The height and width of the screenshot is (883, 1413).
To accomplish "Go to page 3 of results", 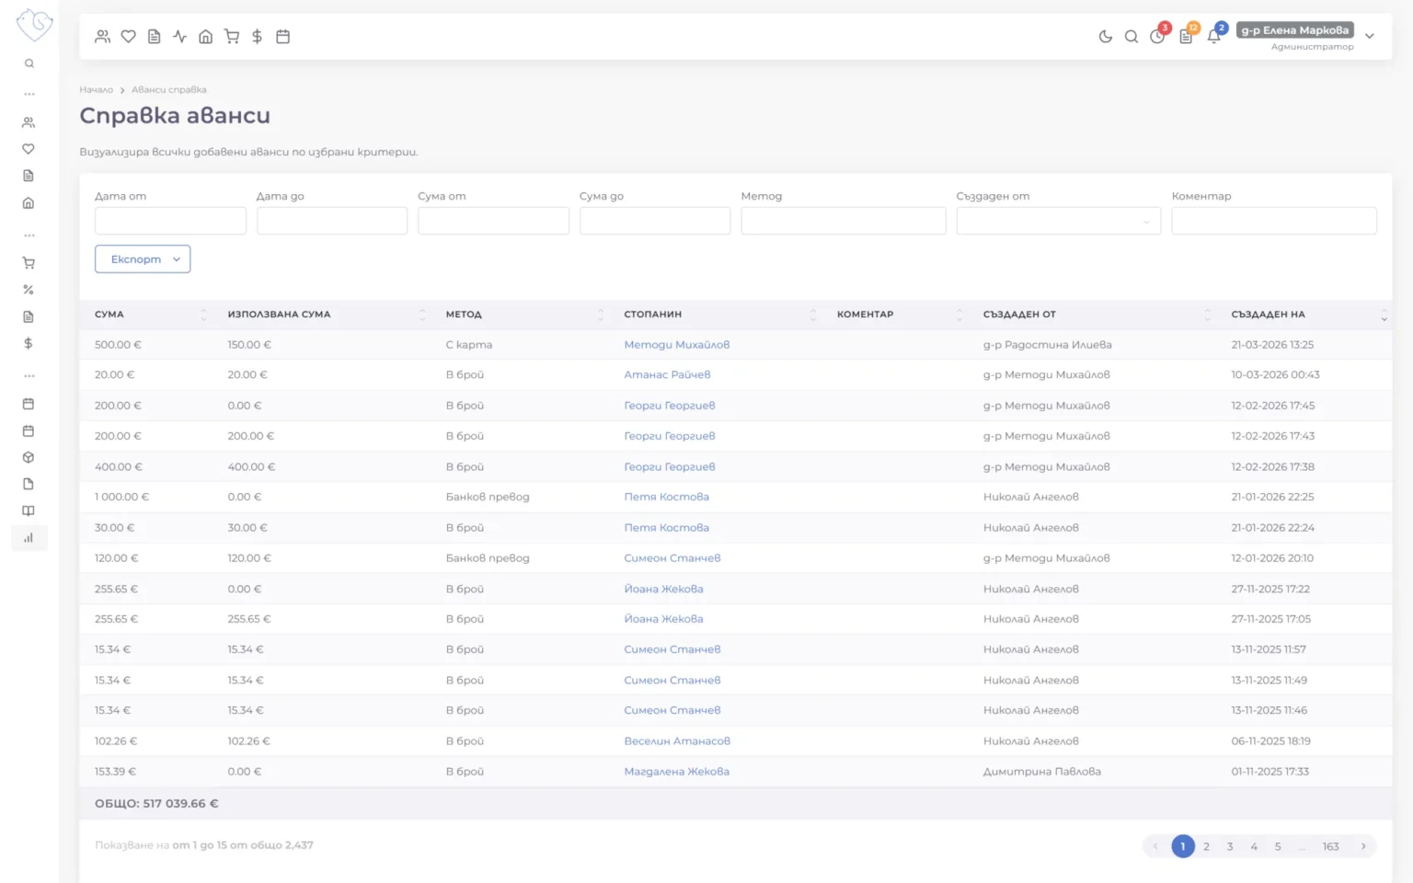I will click(1230, 847).
